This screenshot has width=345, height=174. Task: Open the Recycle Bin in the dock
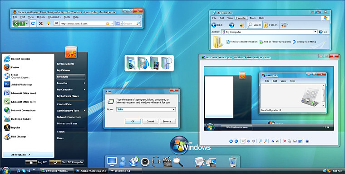click(233, 162)
